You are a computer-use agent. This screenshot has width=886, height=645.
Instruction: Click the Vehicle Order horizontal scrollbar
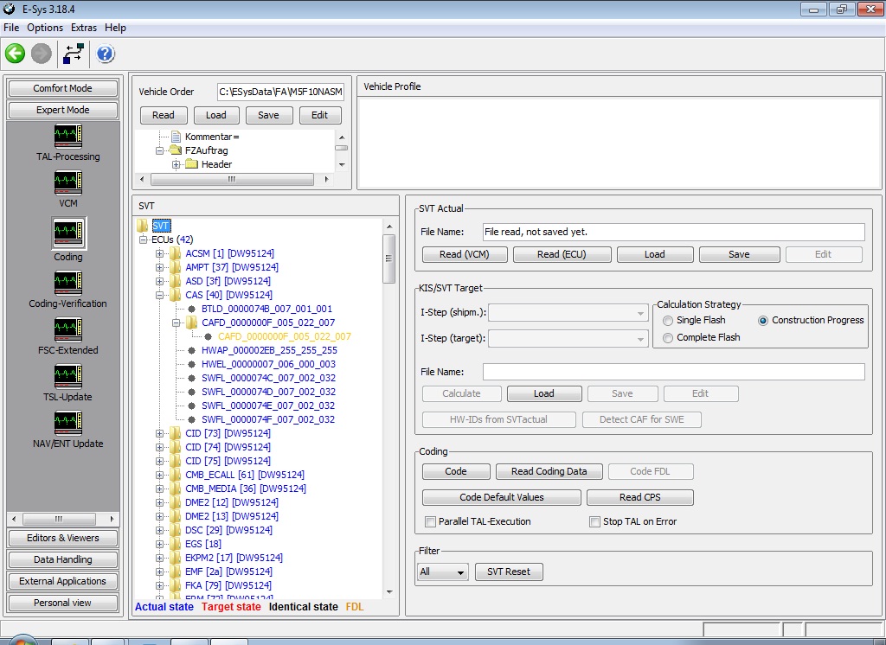(x=234, y=179)
